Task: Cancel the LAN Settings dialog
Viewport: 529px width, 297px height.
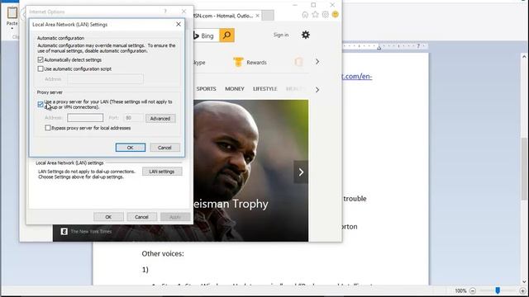Action: click(x=164, y=148)
